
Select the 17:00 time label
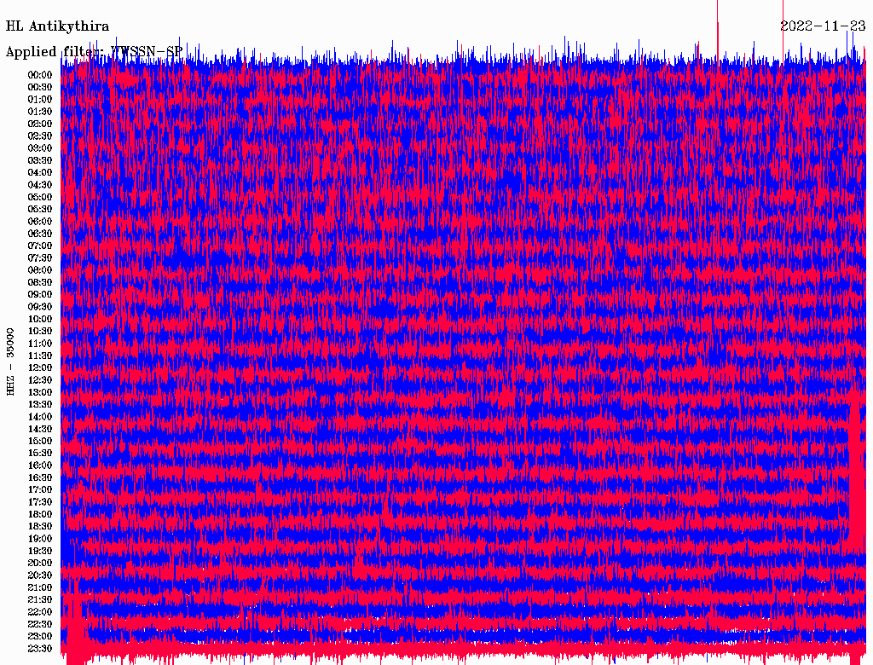pyautogui.click(x=40, y=489)
